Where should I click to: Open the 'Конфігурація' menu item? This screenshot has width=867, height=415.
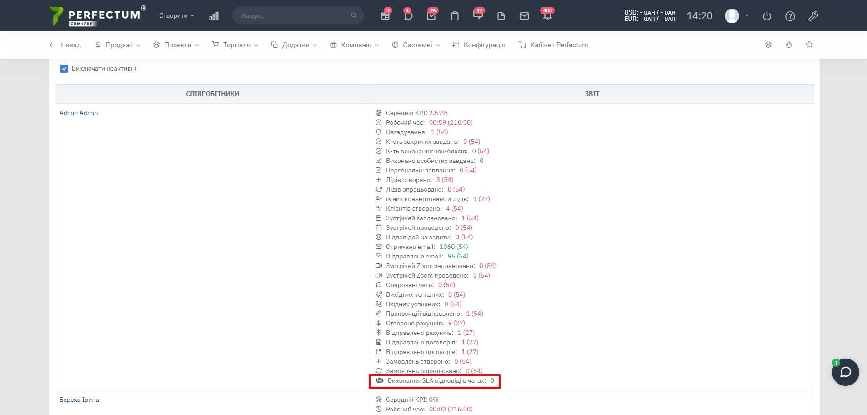pos(479,45)
